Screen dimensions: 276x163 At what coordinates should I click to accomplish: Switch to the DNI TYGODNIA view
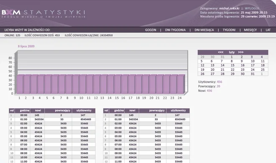(x=175, y=30)
